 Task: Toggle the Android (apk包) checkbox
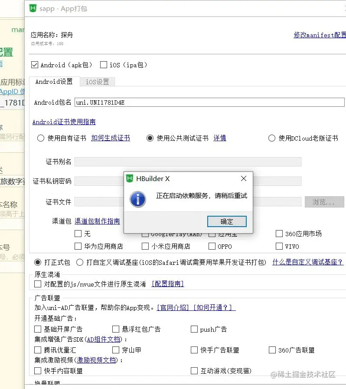point(35,65)
